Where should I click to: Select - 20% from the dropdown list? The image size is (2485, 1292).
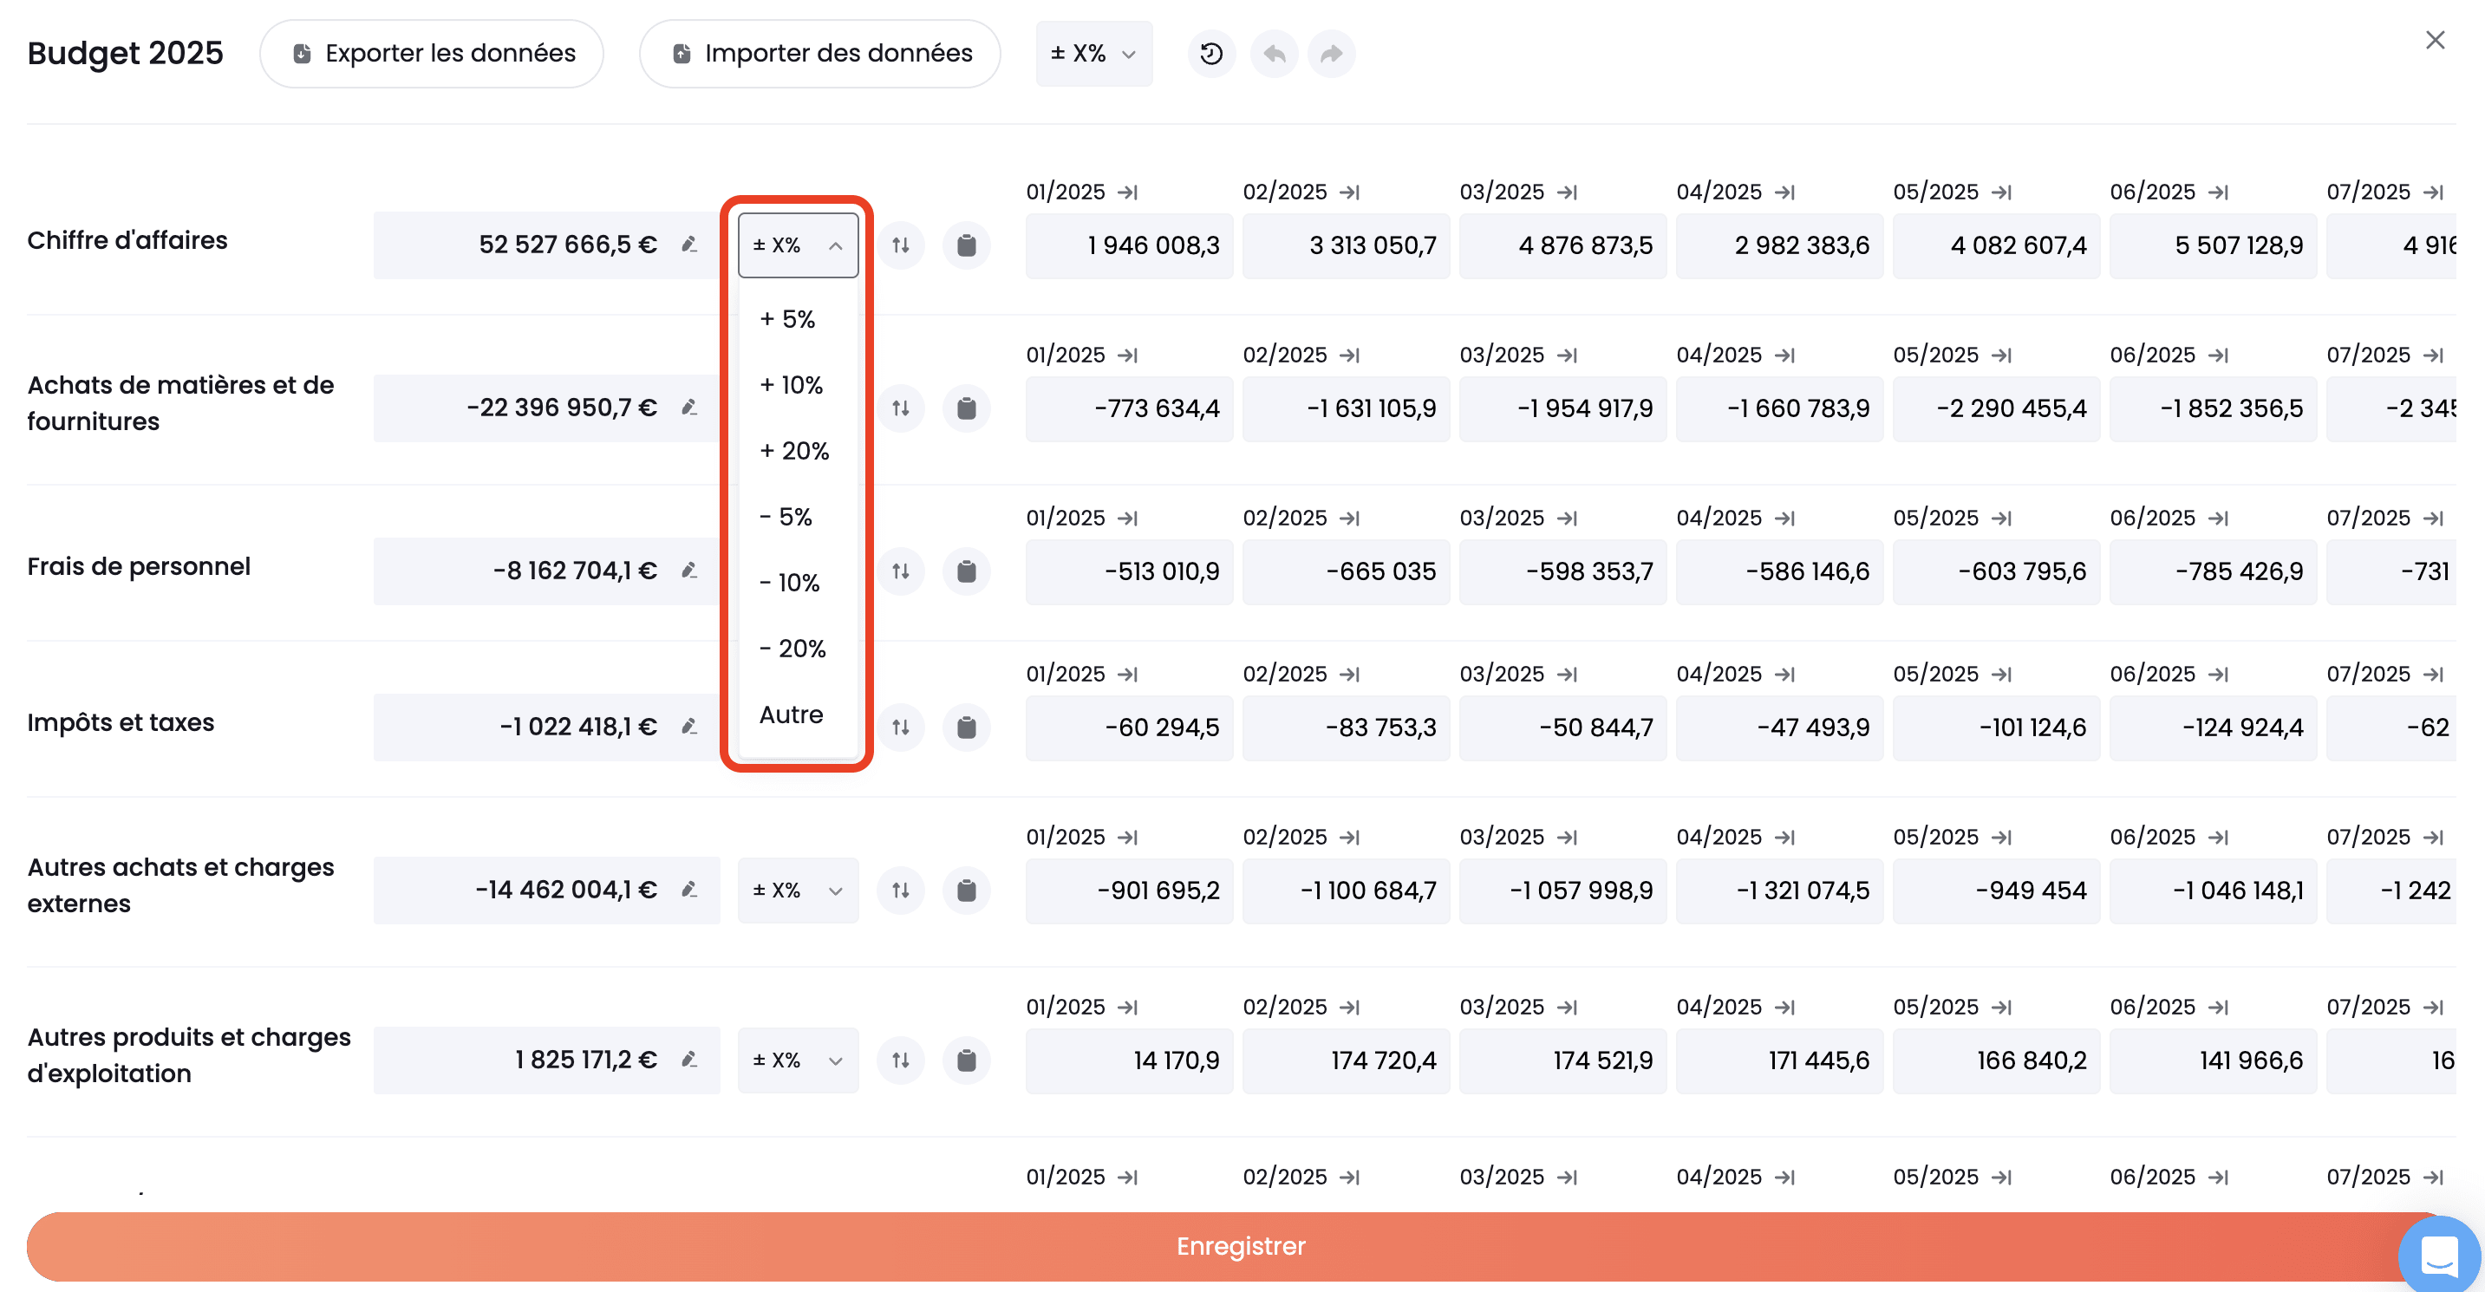[x=792, y=649]
